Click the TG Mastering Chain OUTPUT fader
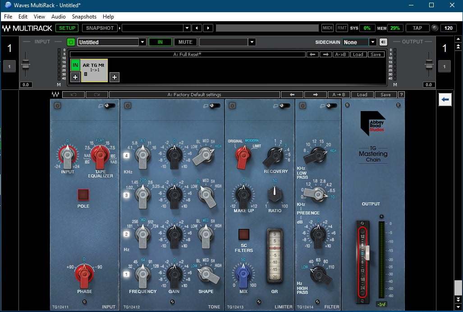Viewport: 463px width, 312px height. [367, 253]
